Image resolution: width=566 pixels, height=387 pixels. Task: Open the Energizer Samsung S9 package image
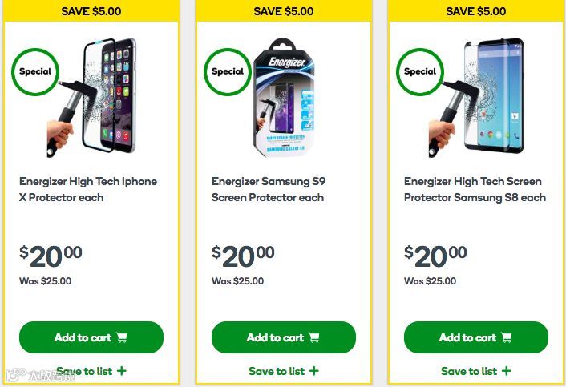coord(284,98)
